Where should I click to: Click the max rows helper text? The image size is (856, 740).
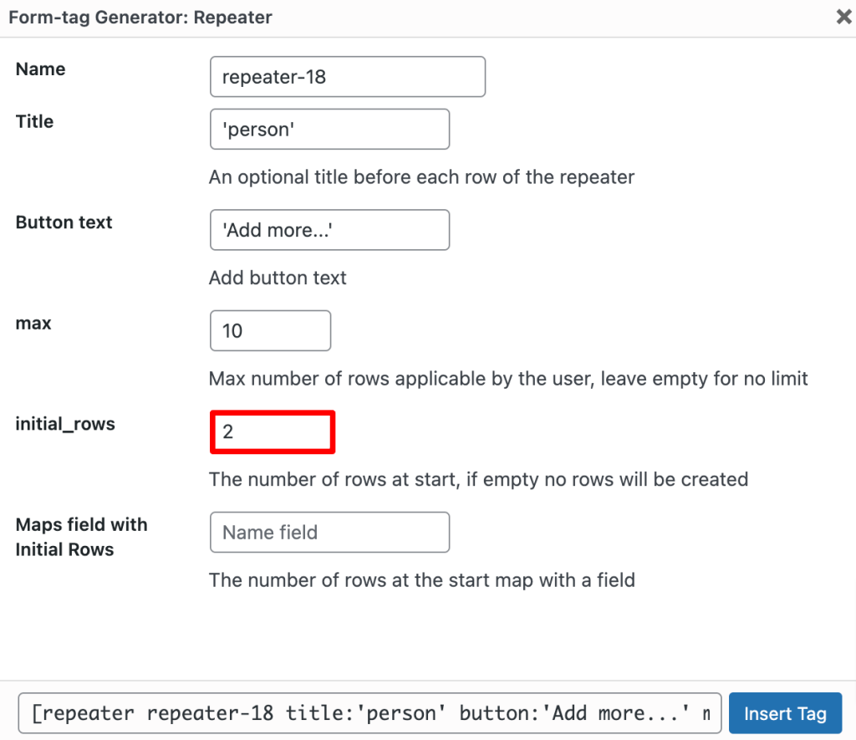pyautogui.click(x=507, y=379)
